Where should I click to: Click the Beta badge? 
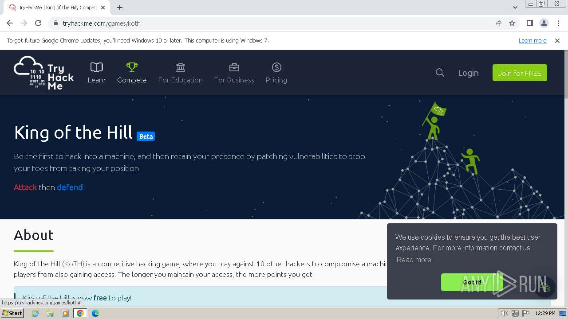point(146,136)
